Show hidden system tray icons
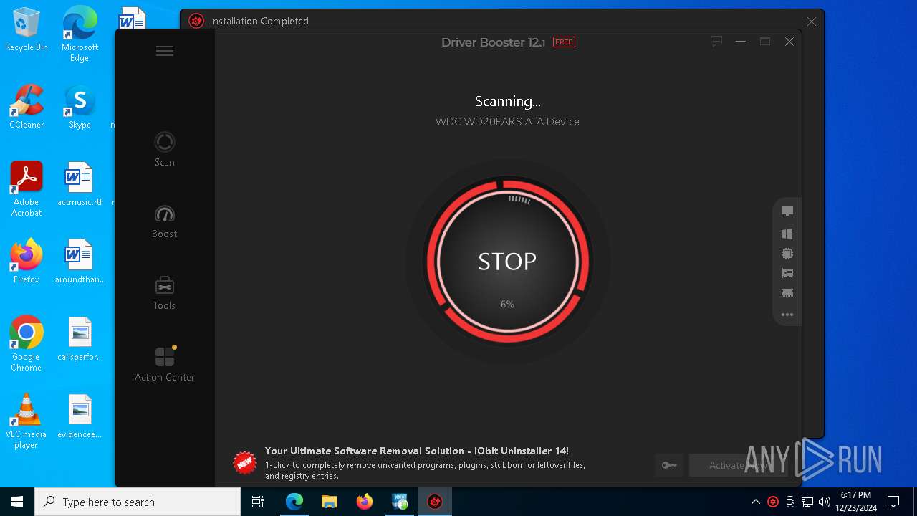 point(755,502)
